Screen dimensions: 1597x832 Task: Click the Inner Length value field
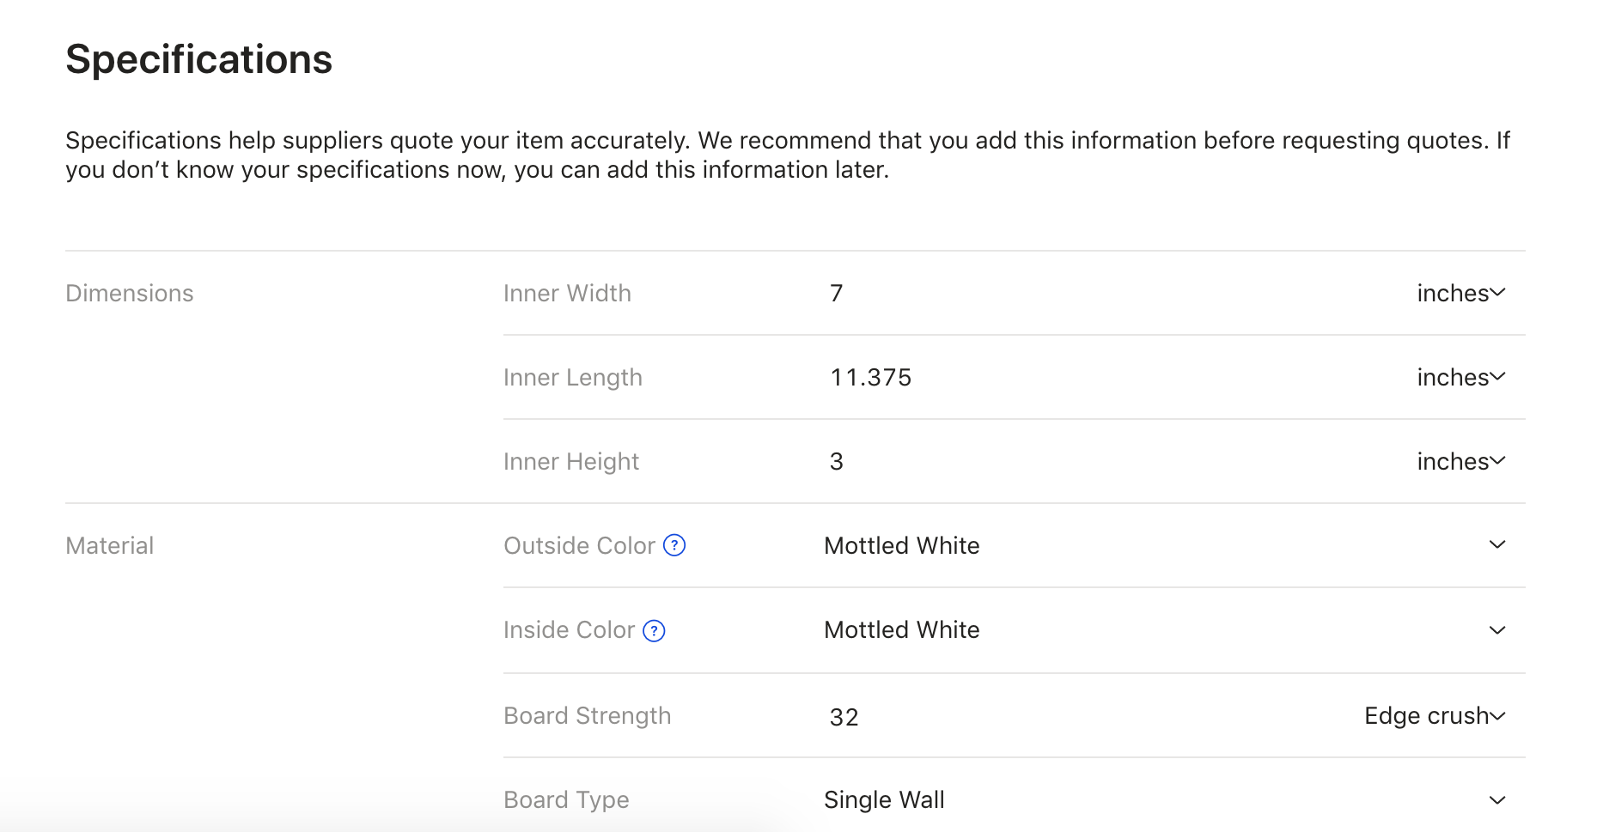1031,378
